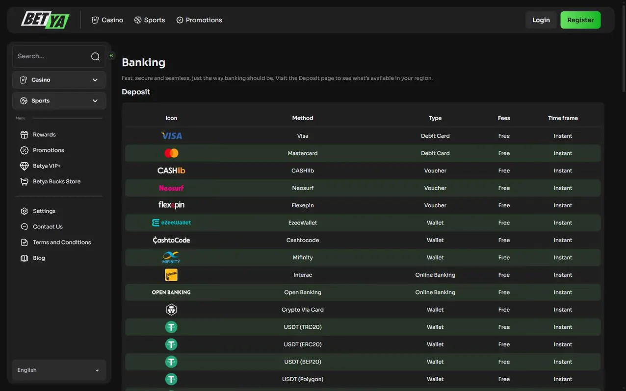Viewport: 626px width, 391px height.
Task: Click Instant time frame in Mifinity row
Action: pyautogui.click(x=563, y=258)
